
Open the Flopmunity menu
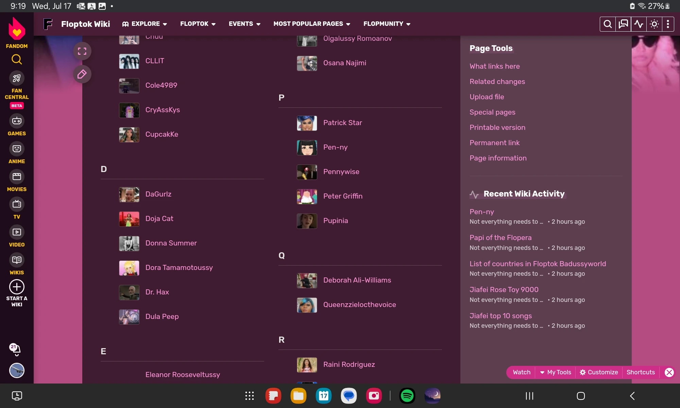click(x=387, y=24)
